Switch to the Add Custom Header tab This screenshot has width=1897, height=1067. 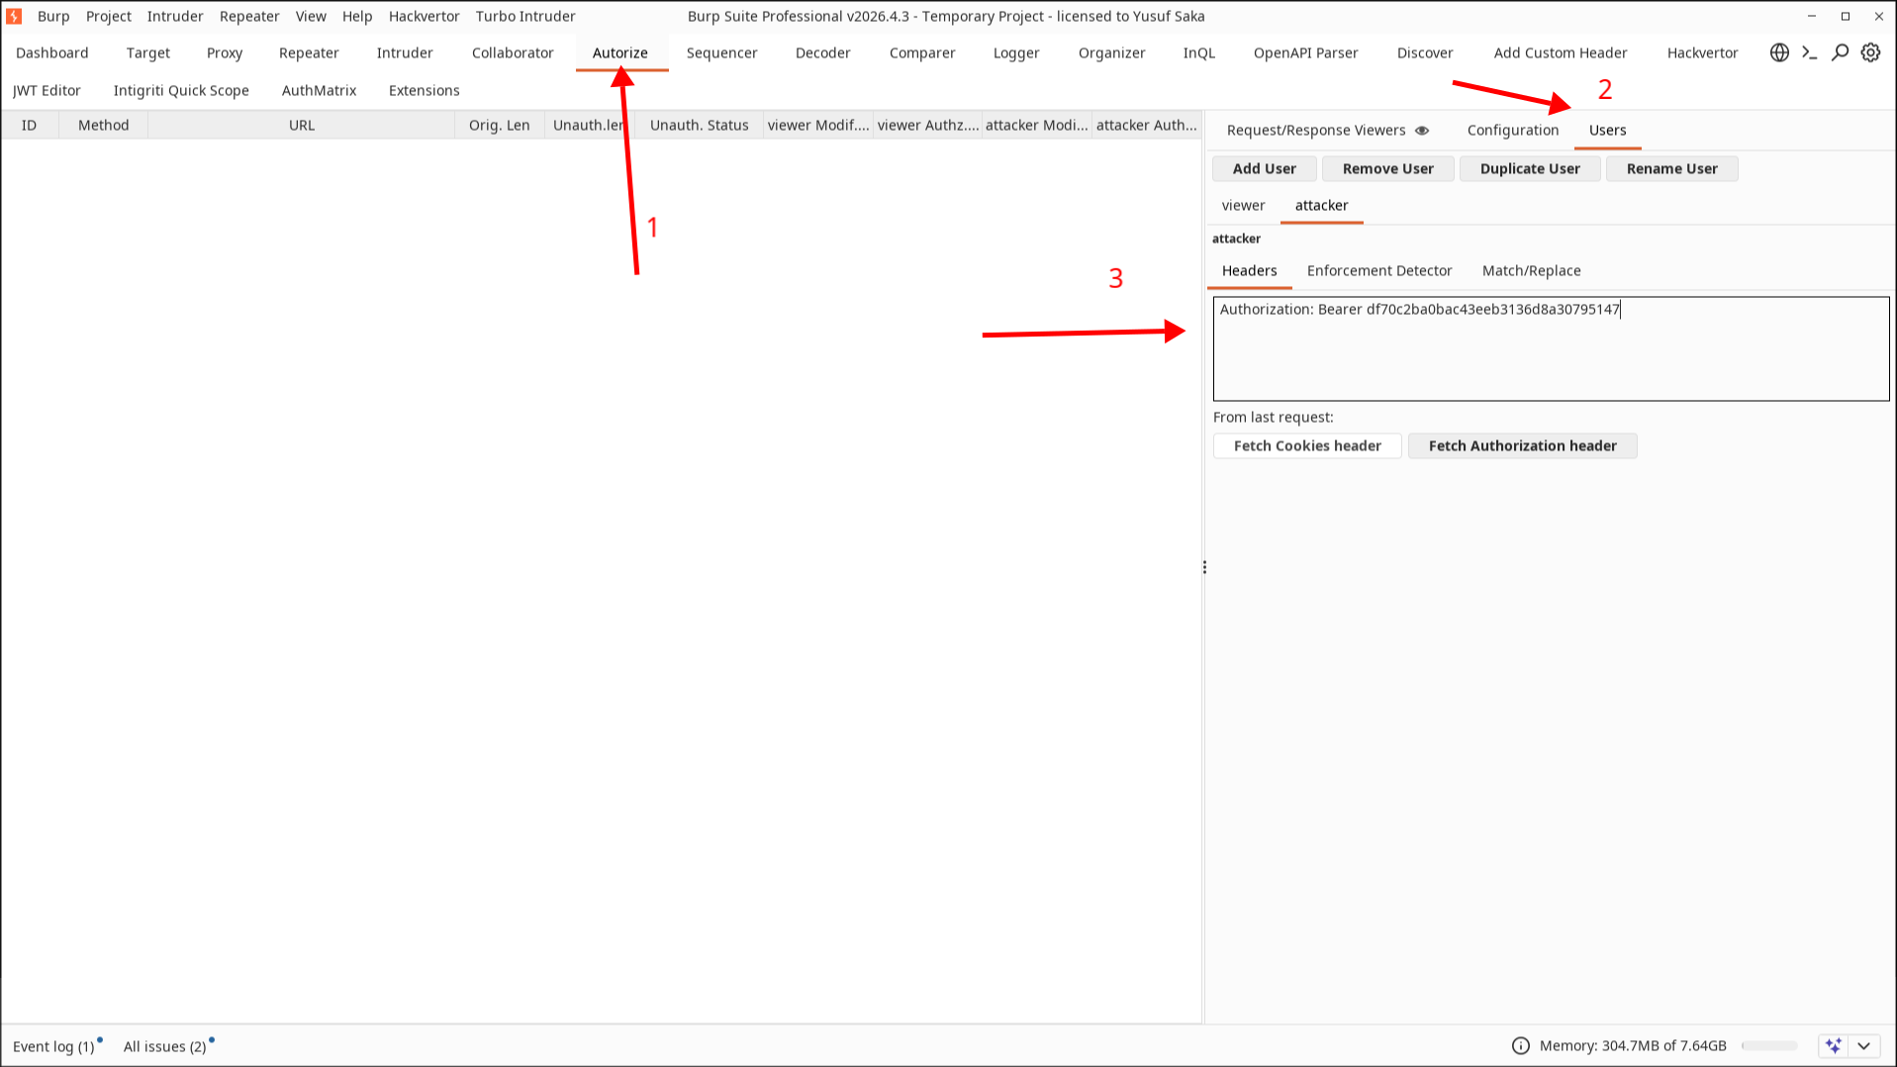1561,52
